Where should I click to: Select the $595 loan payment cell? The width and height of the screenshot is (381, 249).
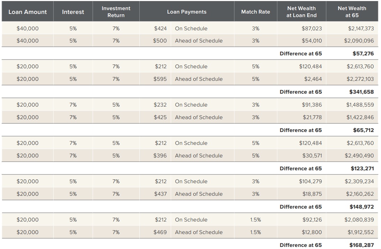tap(160, 79)
